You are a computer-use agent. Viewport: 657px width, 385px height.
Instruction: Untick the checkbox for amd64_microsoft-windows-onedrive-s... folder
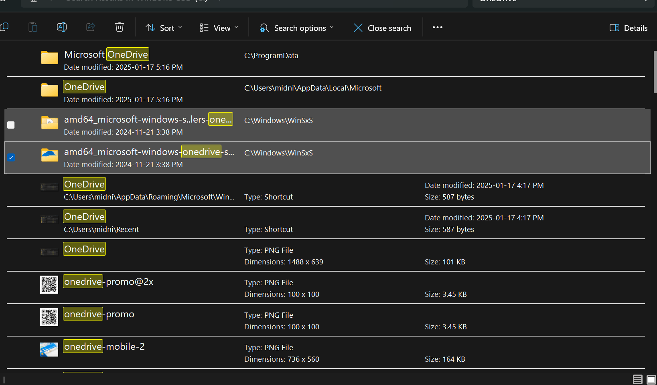pos(11,157)
